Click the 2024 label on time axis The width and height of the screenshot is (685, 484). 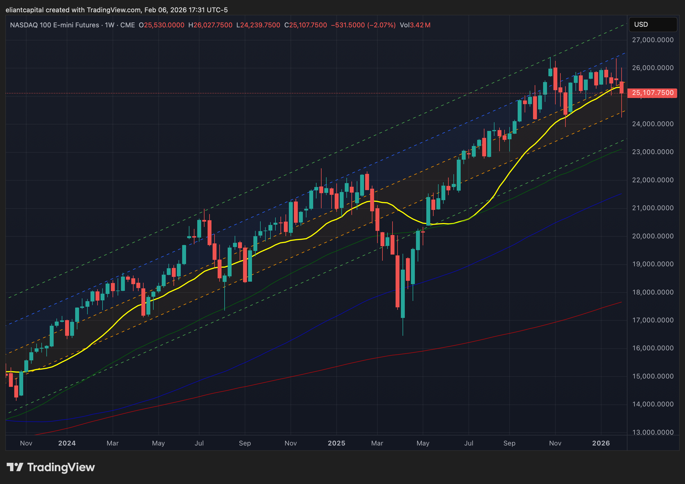67,443
